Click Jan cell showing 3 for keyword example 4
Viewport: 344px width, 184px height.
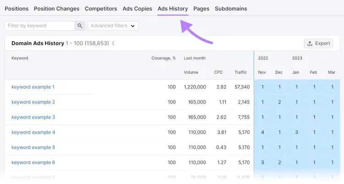(x=296, y=132)
